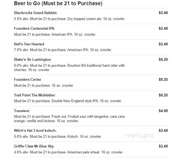This screenshot has height=158, width=188.
Task: Click the Beer to Go section heading
Action: [x=58, y=3]
